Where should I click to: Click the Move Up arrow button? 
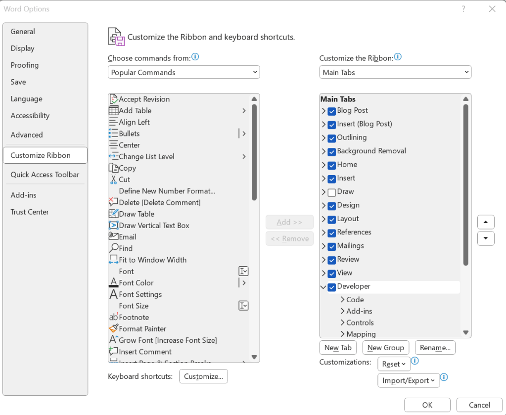[486, 222]
